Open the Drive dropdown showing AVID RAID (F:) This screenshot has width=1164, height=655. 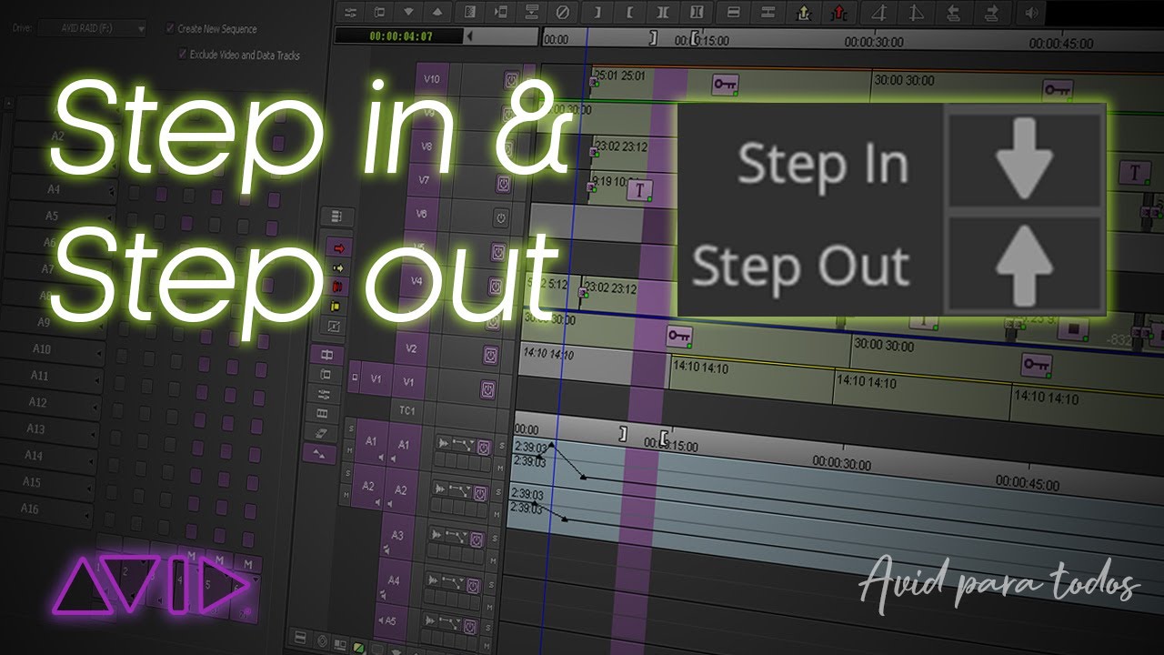pos(91,29)
